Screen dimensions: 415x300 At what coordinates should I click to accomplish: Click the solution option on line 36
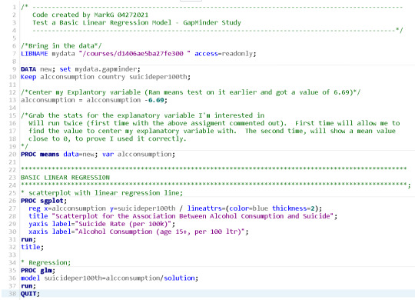(179, 278)
